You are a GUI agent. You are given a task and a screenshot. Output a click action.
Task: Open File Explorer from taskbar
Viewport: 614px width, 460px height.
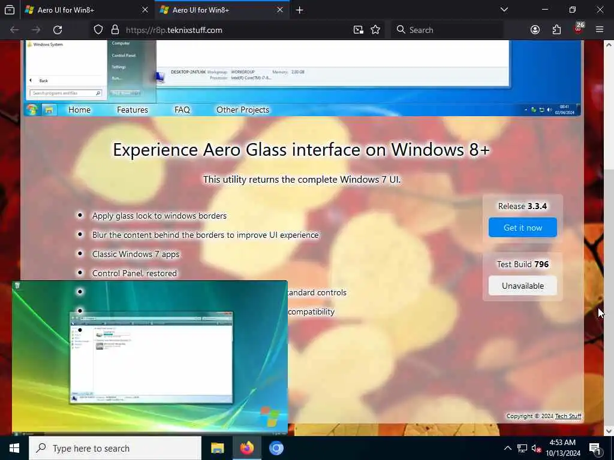pyautogui.click(x=217, y=448)
